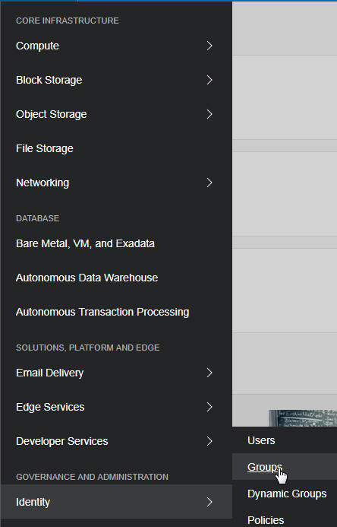Select Autonomous Data Warehouse
The image size is (337, 527).
[x=87, y=278]
